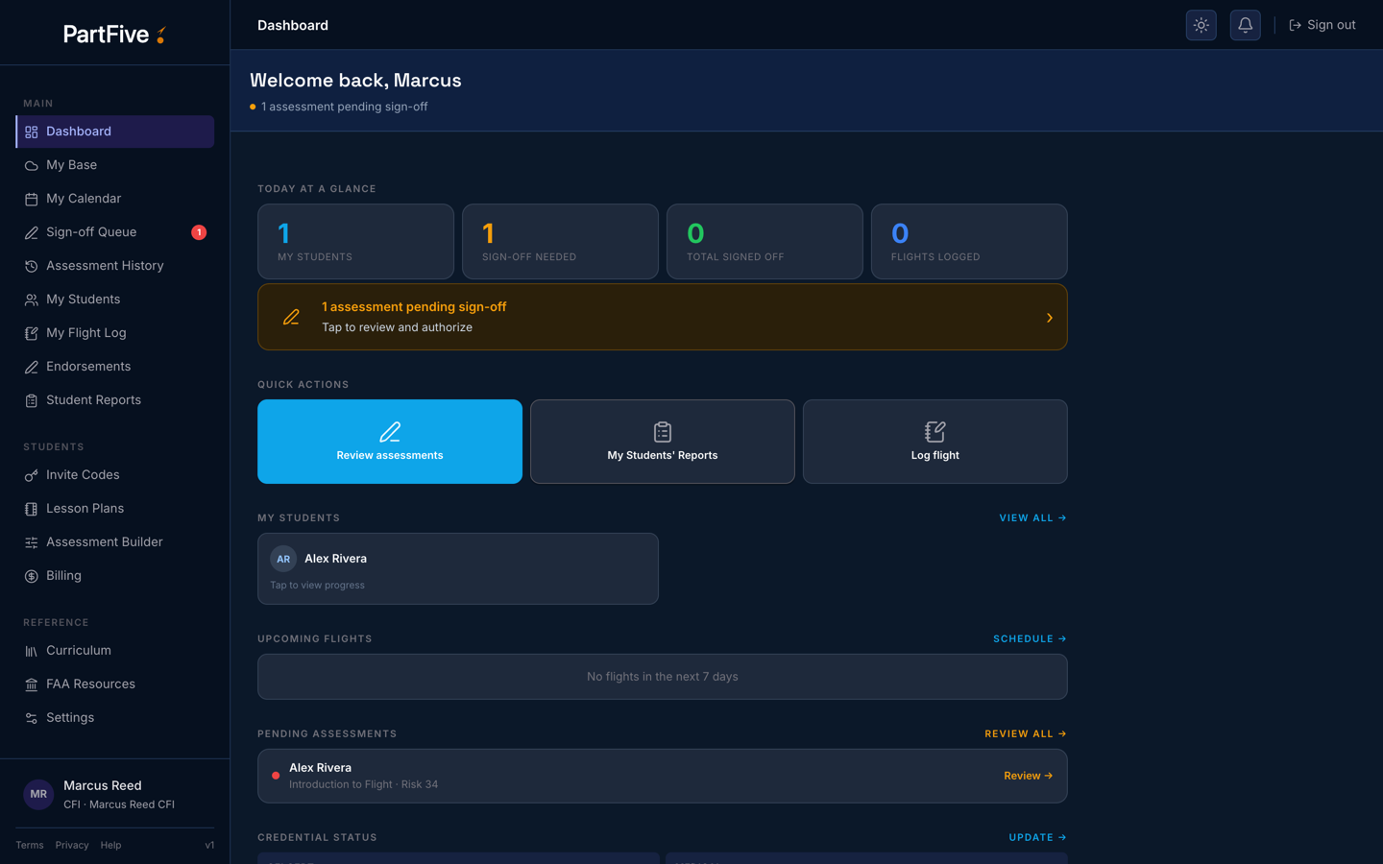
Task: Click '1 assessment pending sign-off' banner text
Action: pos(414,307)
